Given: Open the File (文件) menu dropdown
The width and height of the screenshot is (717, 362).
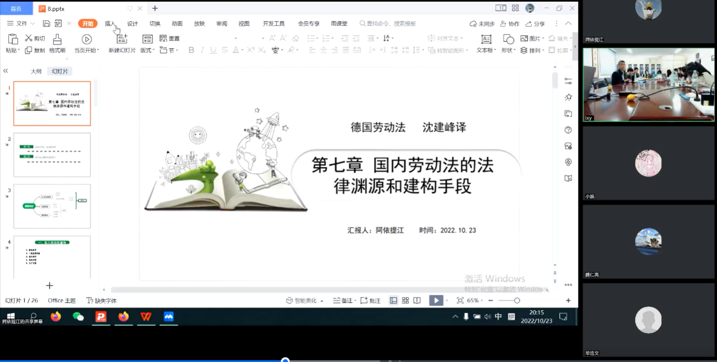Looking at the screenshot, I should click(21, 24).
